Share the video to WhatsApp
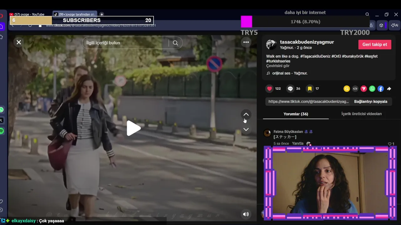This screenshot has height=225, width=401. tap(372, 89)
